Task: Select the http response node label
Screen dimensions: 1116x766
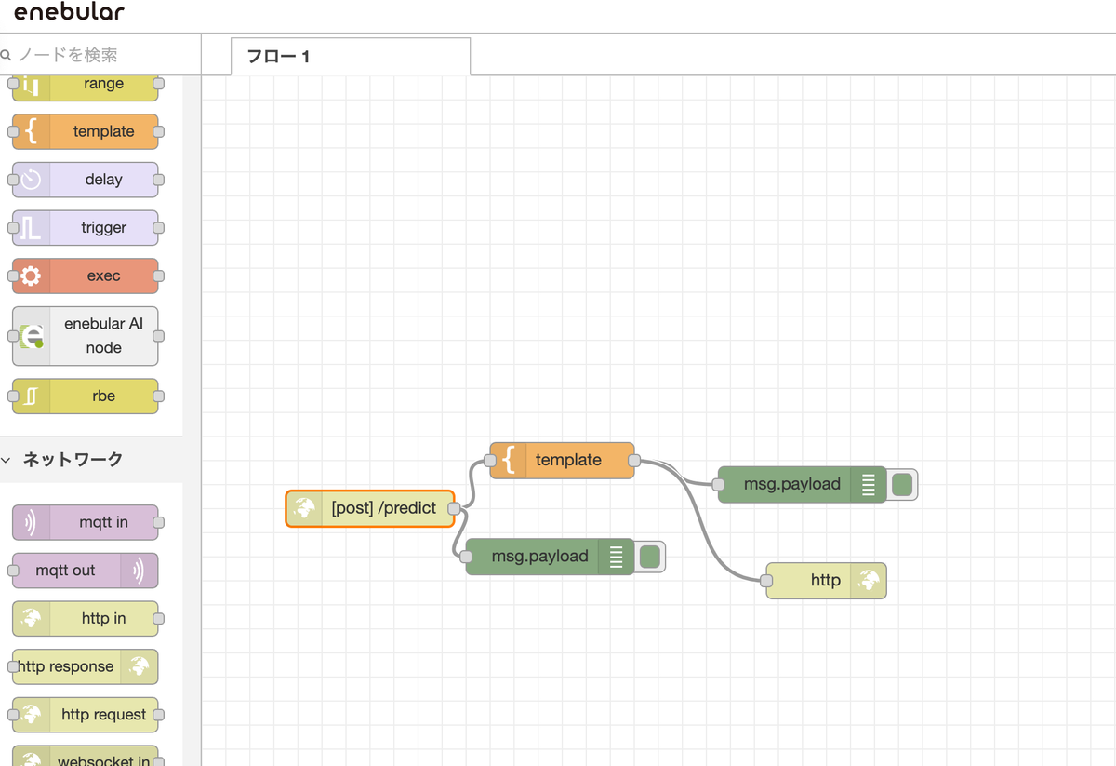Action: [66, 666]
